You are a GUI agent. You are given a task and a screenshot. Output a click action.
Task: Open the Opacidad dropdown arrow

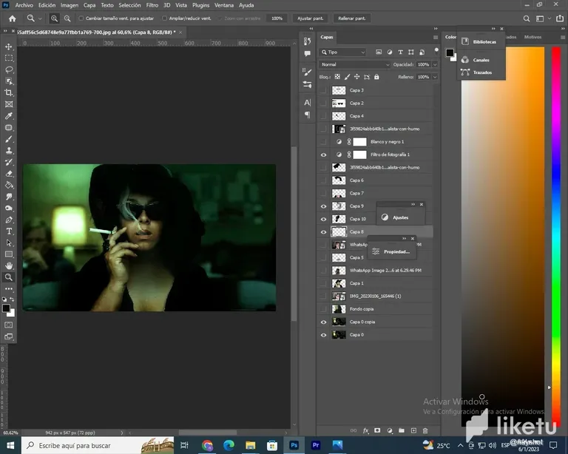(x=435, y=64)
